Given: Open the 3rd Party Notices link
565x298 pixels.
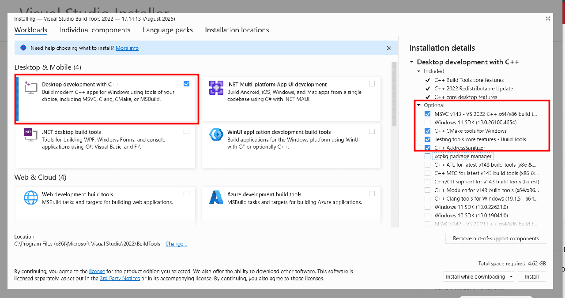Looking at the screenshot, I should click(x=120, y=279).
